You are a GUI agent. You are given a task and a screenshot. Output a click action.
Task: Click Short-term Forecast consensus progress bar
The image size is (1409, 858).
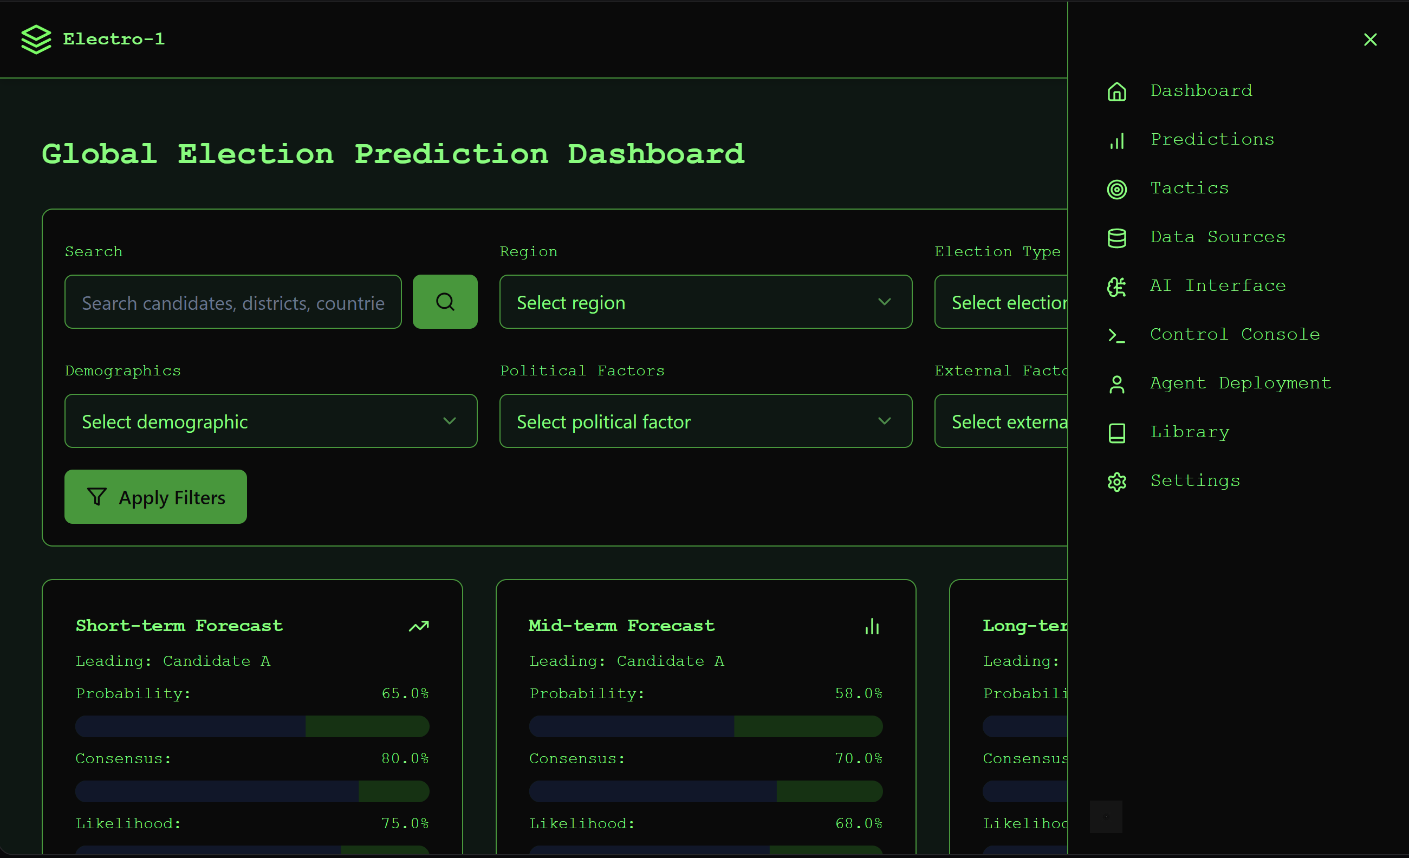coord(252,792)
